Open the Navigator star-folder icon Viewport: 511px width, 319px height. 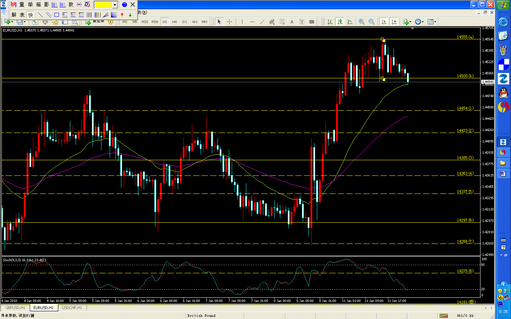click(55, 22)
